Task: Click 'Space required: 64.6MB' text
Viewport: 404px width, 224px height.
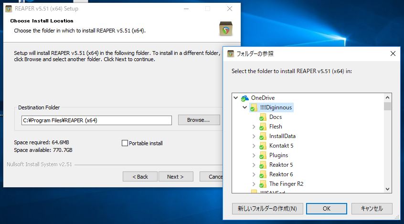Action: [42, 142]
